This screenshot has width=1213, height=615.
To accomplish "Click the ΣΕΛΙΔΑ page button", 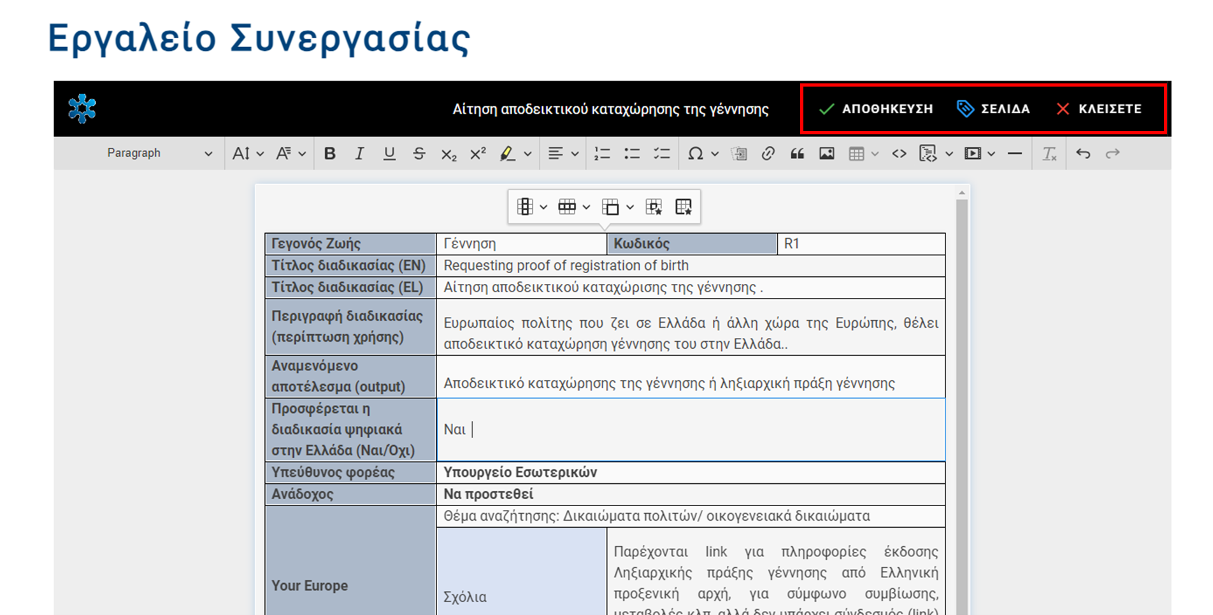I will tap(993, 109).
